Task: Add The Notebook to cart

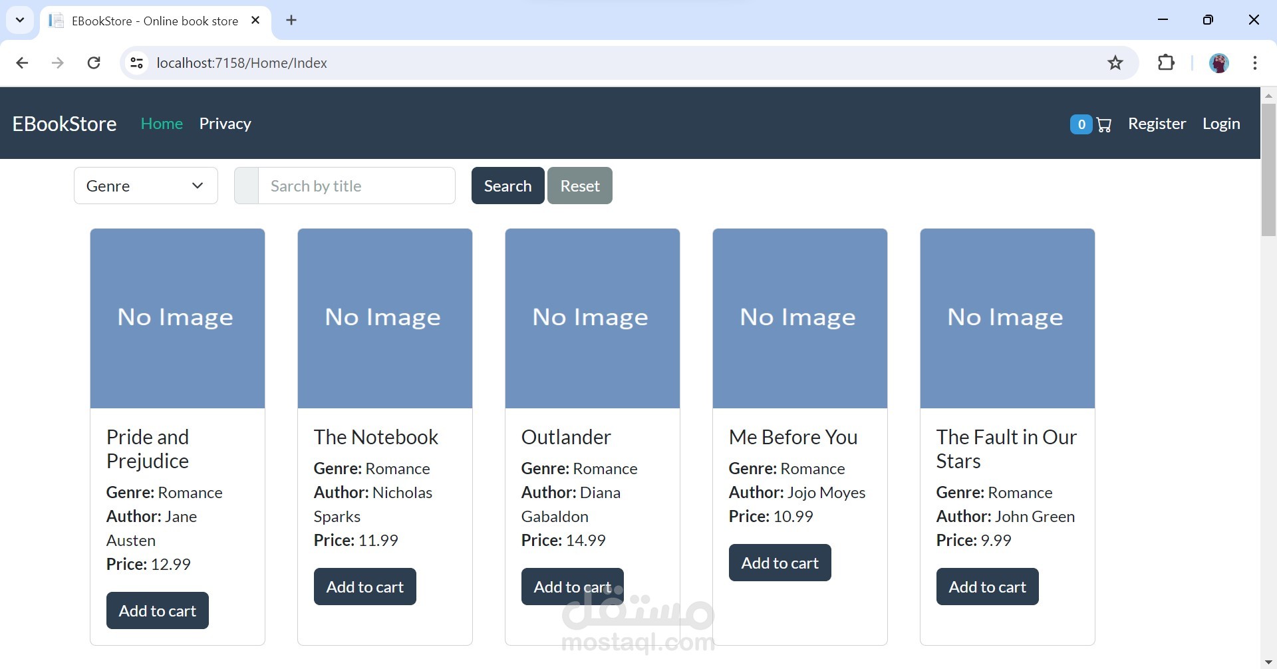Action: [x=365, y=587]
